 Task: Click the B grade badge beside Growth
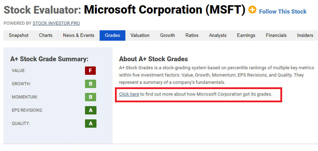[x=91, y=84]
